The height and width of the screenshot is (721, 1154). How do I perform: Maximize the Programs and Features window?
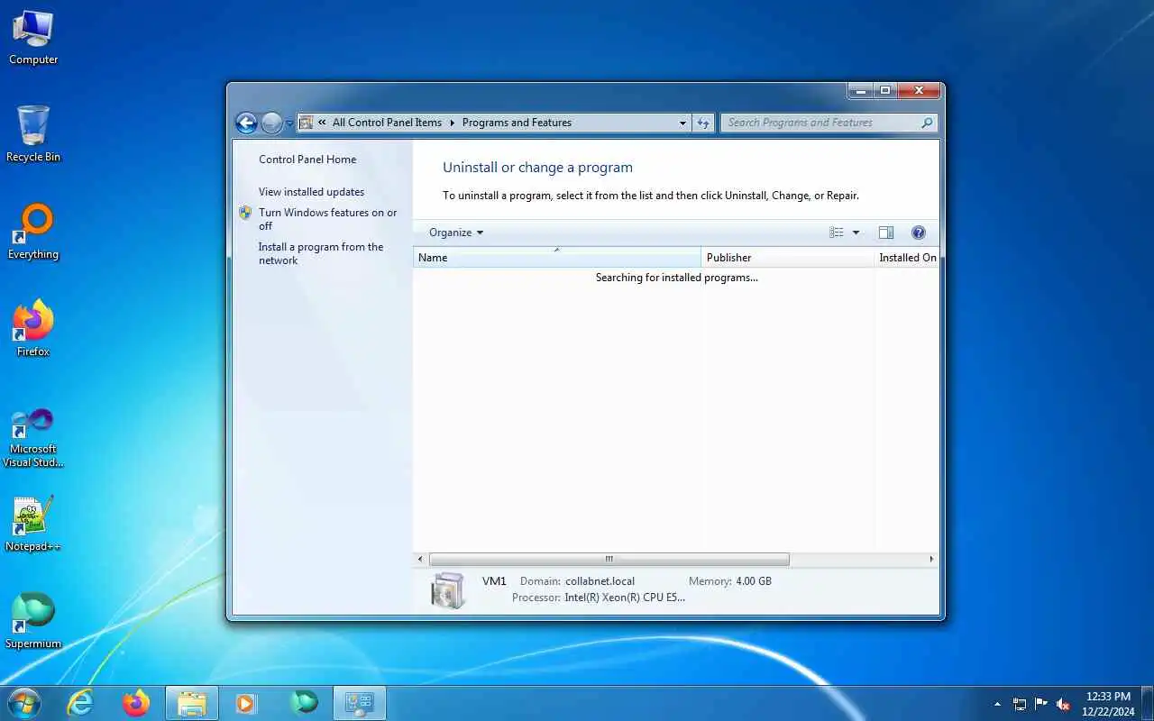point(885,90)
